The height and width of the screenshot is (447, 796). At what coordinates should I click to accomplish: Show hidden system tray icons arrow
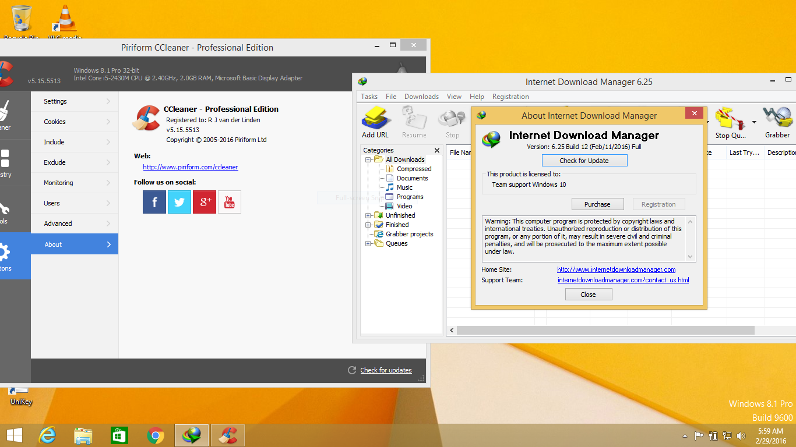[x=685, y=436]
